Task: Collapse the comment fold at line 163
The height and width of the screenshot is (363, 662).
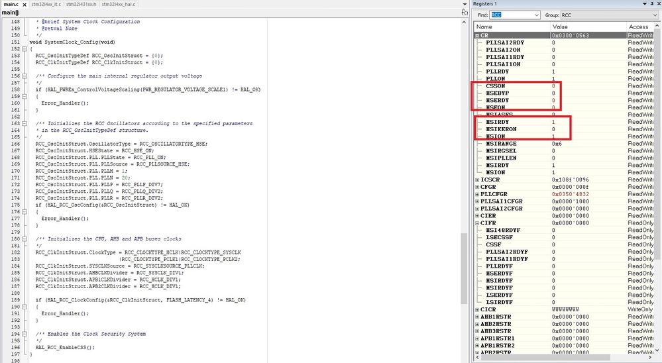Action: (25, 123)
